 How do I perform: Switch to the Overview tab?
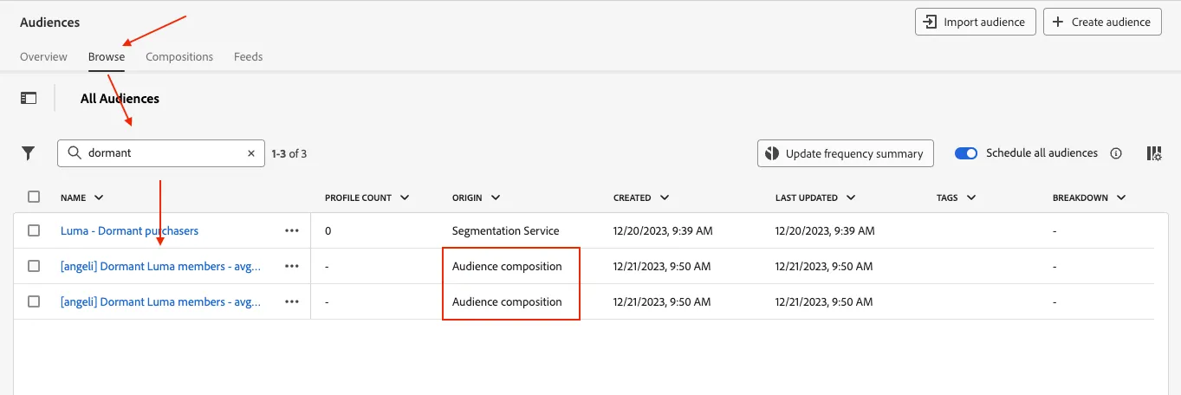point(43,56)
